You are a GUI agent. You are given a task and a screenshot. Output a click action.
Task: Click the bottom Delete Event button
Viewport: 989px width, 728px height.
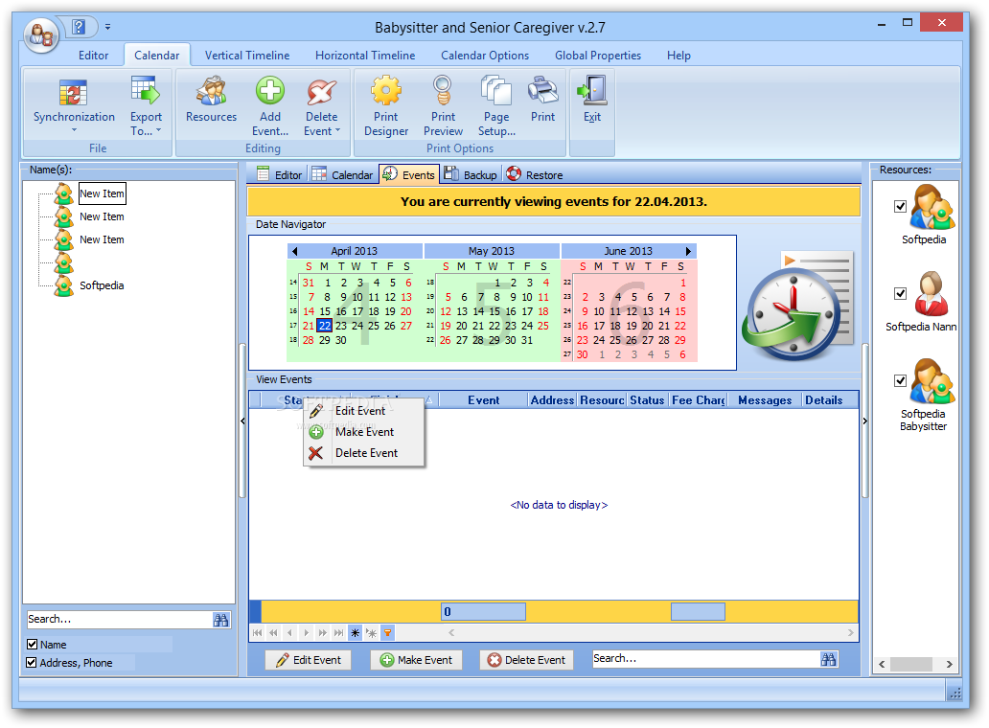pyautogui.click(x=527, y=659)
